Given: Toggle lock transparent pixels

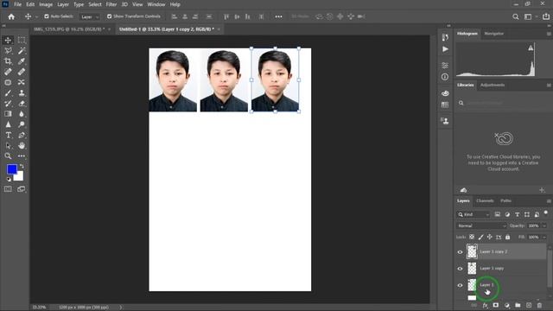Looking at the screenshot, I should coord(472,237).
